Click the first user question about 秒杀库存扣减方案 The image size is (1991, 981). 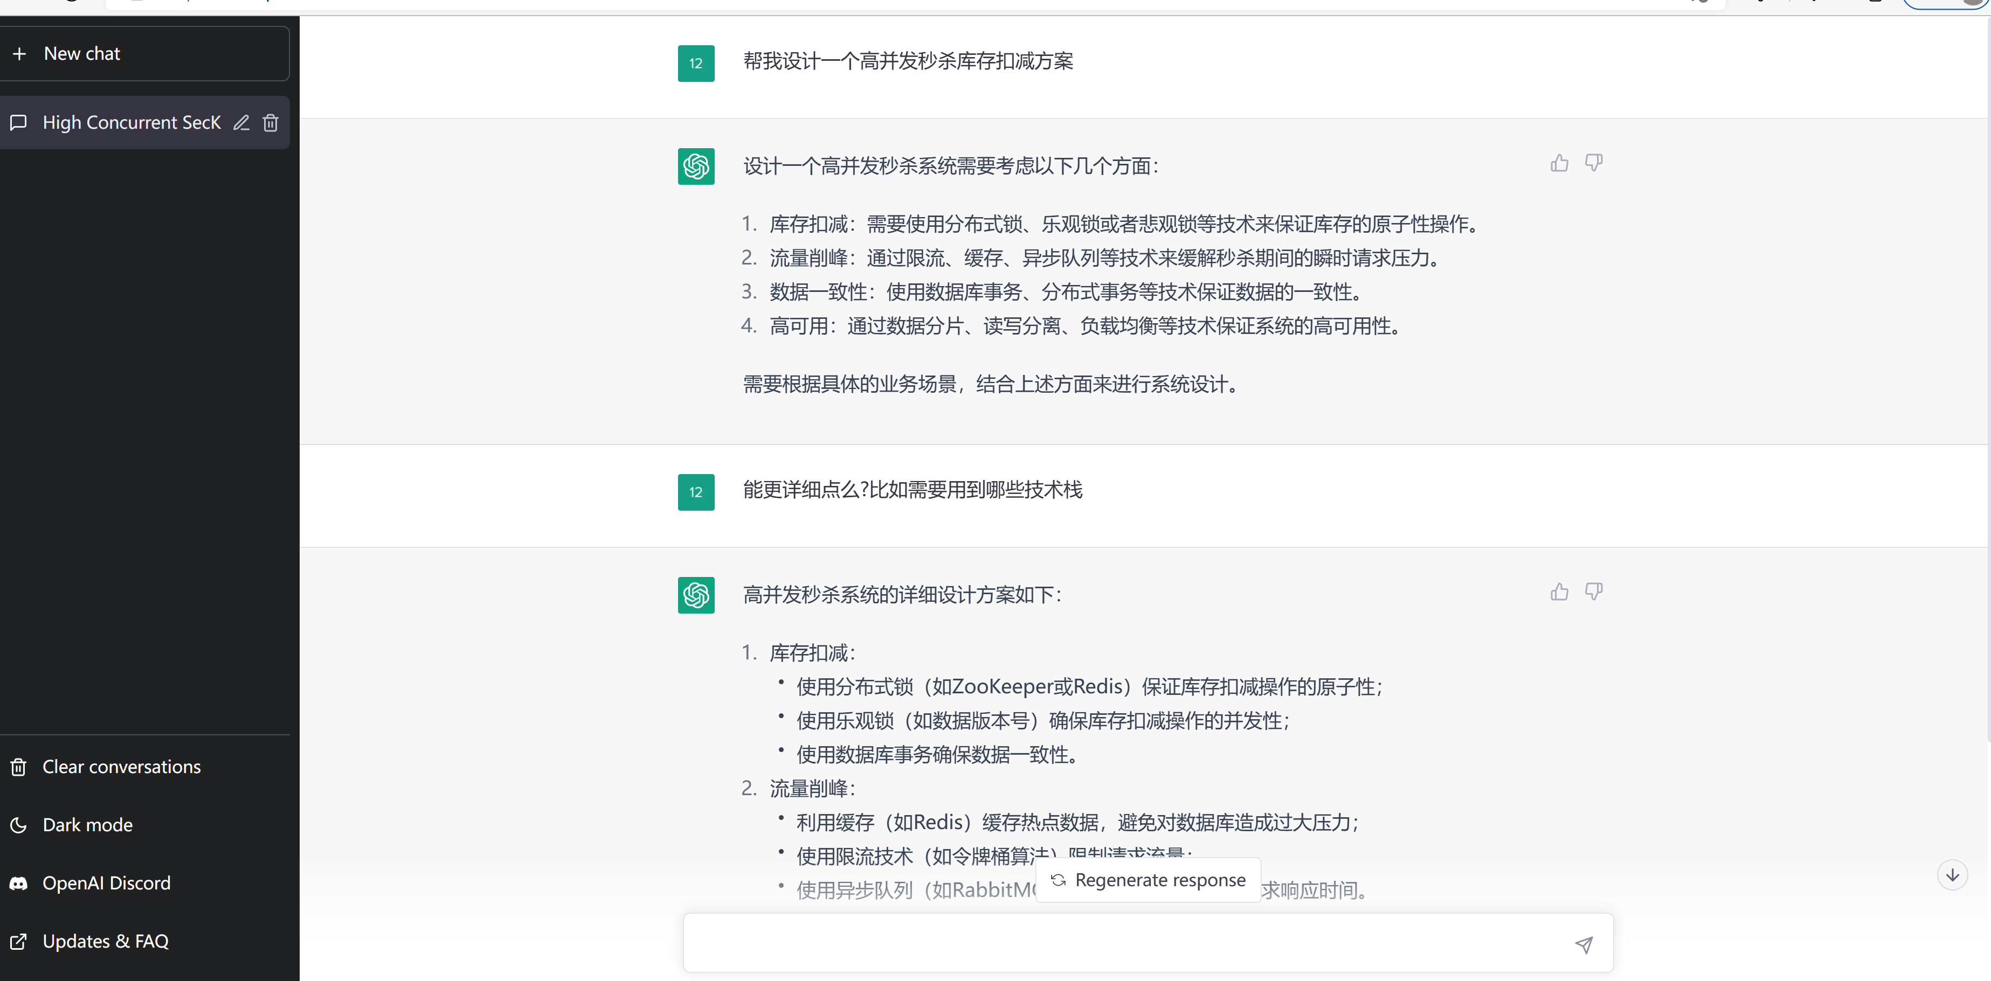tap(908, 61)
